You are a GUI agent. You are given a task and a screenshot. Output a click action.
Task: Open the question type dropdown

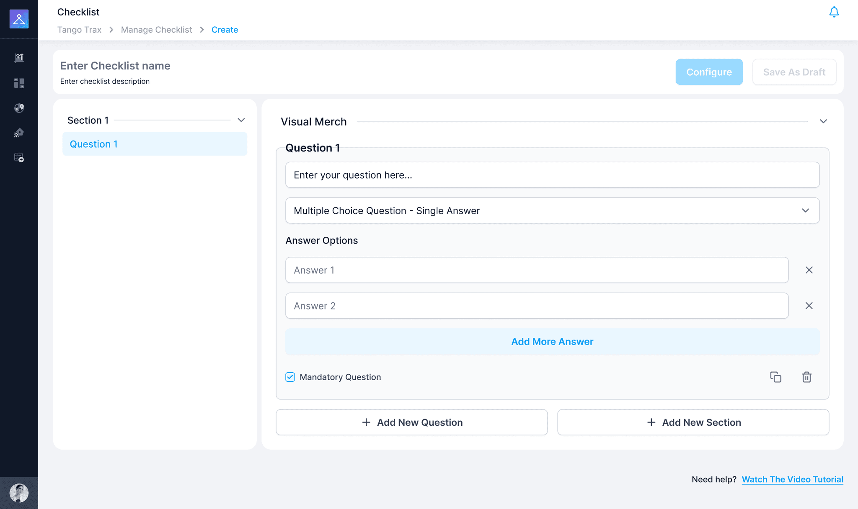click(552, 210)
